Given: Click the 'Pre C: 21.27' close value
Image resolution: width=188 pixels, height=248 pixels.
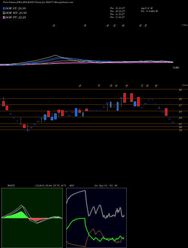Looking at the screenshot, I should click(117, 17).
